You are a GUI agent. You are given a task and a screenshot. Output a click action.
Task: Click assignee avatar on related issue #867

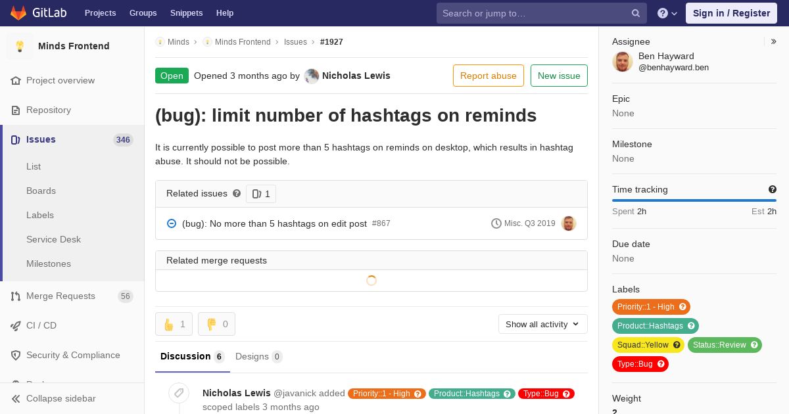coord(569,223)
